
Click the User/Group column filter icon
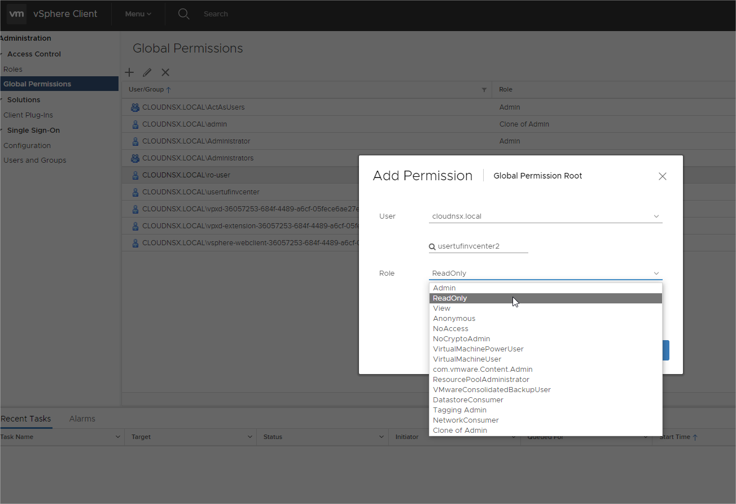(484, 90)
